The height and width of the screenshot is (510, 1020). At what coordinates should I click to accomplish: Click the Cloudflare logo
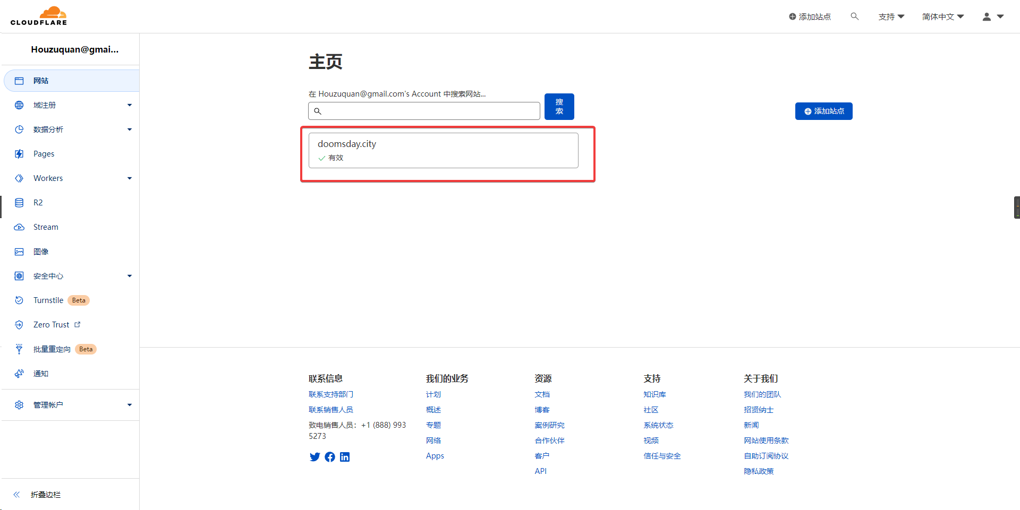39,16
